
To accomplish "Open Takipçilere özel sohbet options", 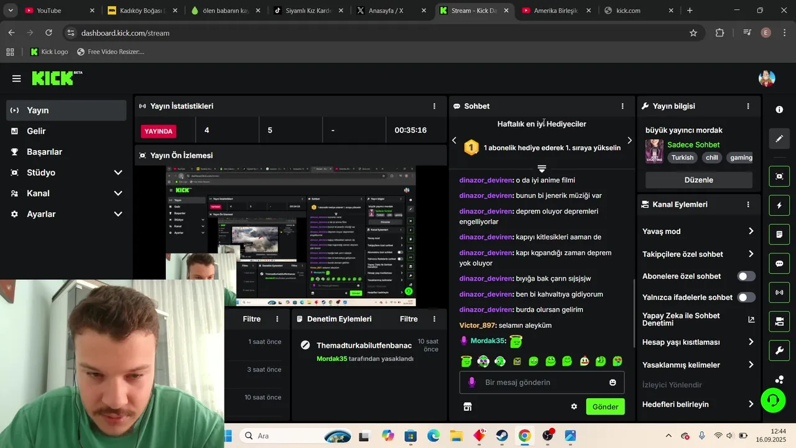I will pos(698,254).
